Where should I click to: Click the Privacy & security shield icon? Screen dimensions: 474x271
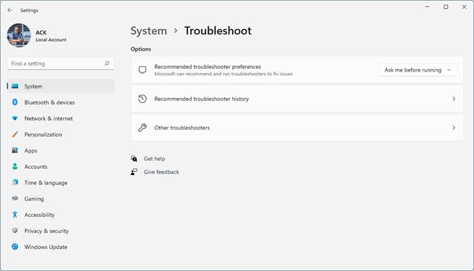click(14, 231)
